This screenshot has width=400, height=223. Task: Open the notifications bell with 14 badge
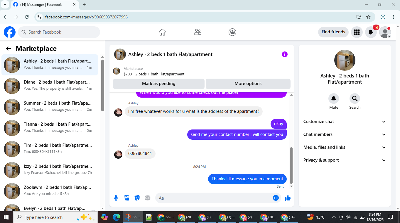371,32
